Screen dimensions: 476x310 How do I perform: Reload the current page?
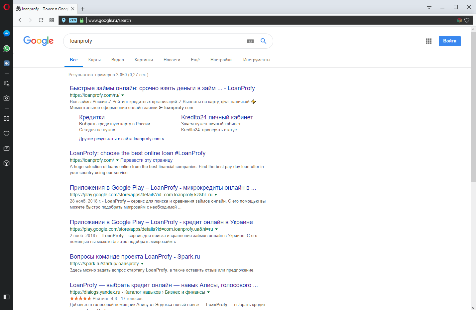coord(41,20)
